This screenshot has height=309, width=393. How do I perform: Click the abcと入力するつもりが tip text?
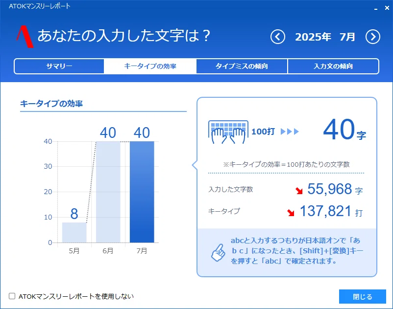tap(297, 251)
